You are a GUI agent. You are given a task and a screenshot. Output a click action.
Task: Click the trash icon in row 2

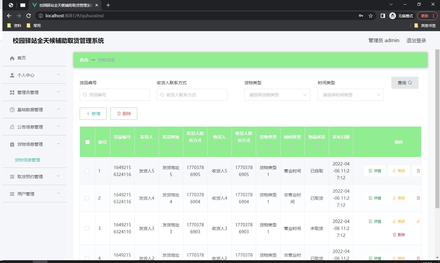pos(418,198)
